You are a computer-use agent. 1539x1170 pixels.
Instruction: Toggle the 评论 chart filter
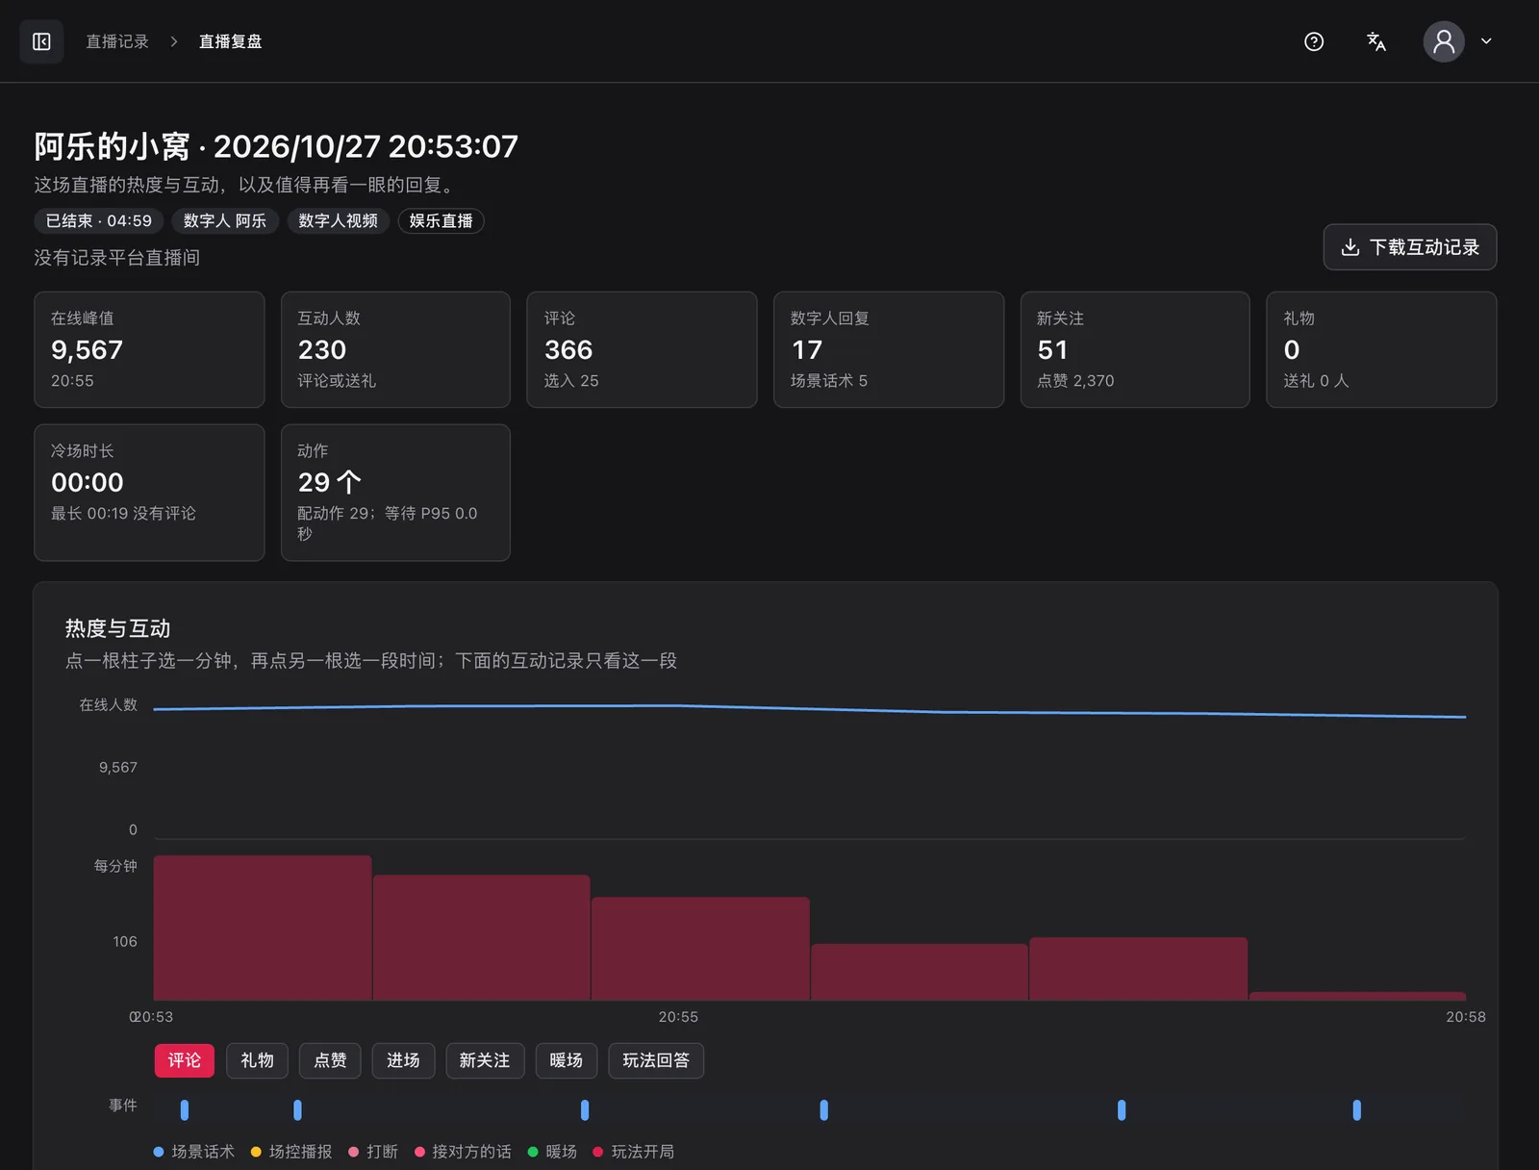185,1060
